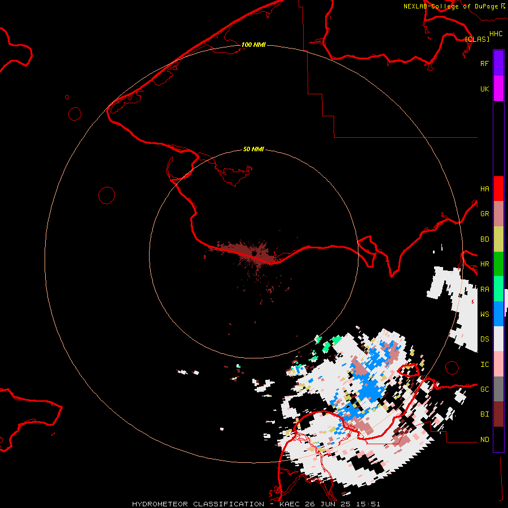This screenshot has height=508, width=508.
Task: Select the GR legend color block
Action: pos(498,214)
